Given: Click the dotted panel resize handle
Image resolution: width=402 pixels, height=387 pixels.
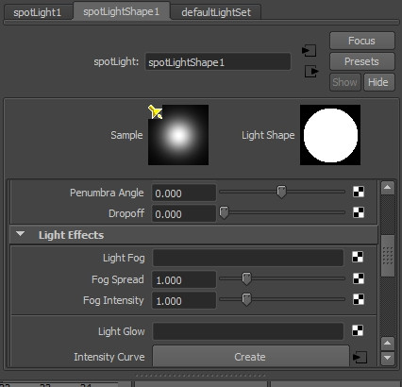Looking at the screenshot, I should tap(200, 375).
